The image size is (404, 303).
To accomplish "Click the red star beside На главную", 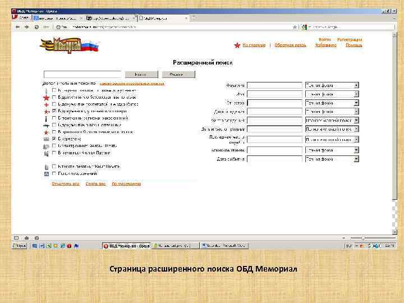I will coord(237,45).
